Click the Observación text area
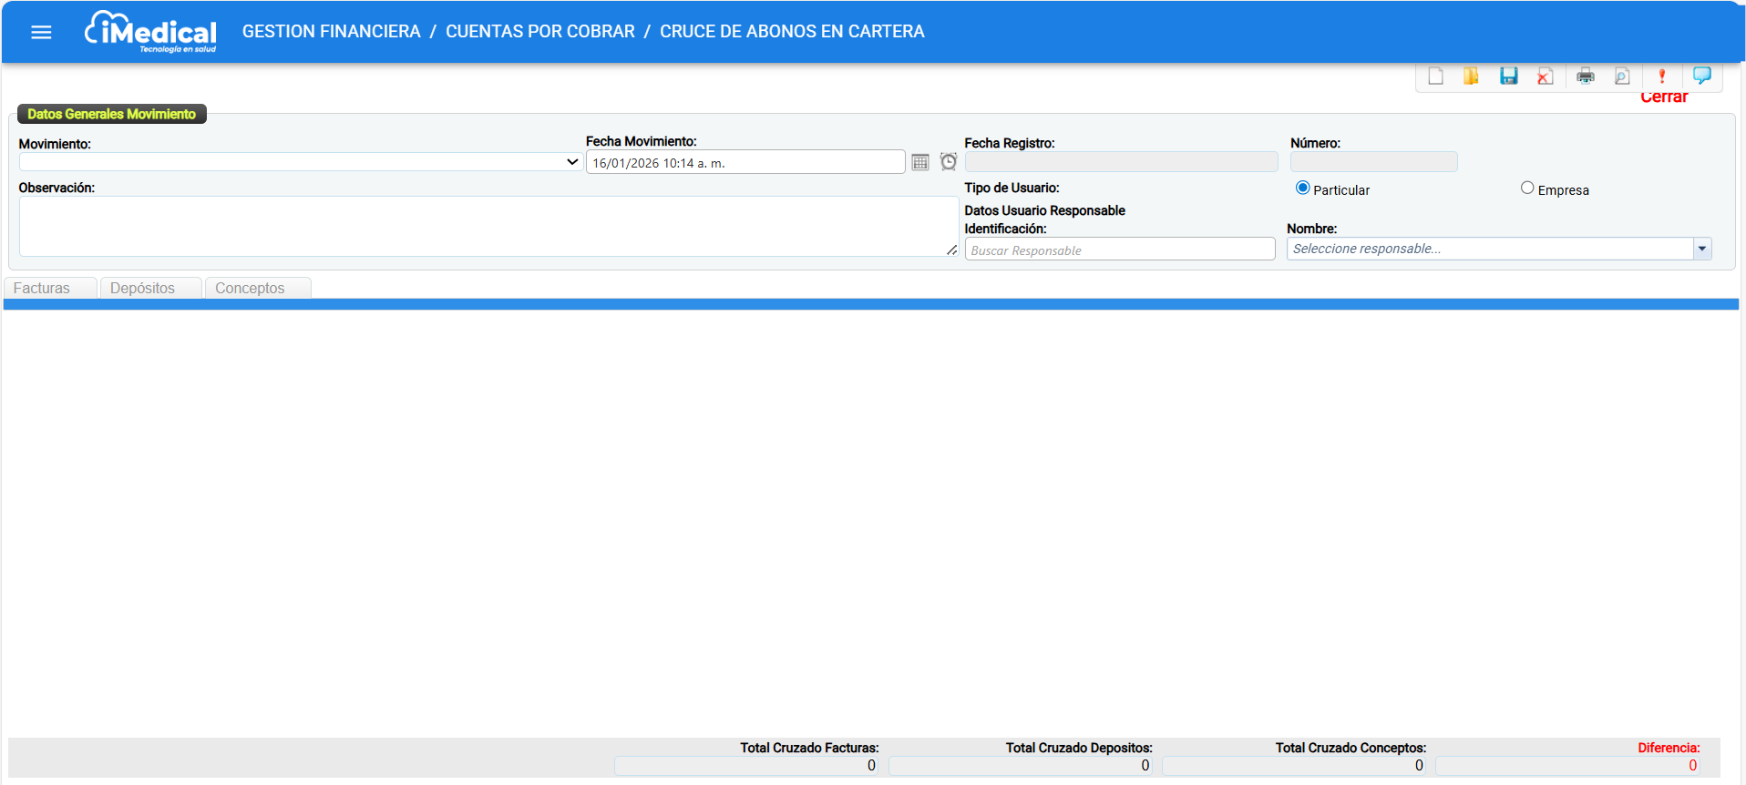Image resolution: width=1746 pixels, height=785 pixels. click(488, 227)
